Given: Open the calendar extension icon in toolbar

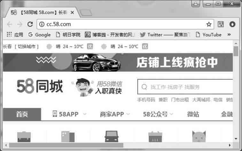Looking at the screenshot, I should click(x=221, y=24).
